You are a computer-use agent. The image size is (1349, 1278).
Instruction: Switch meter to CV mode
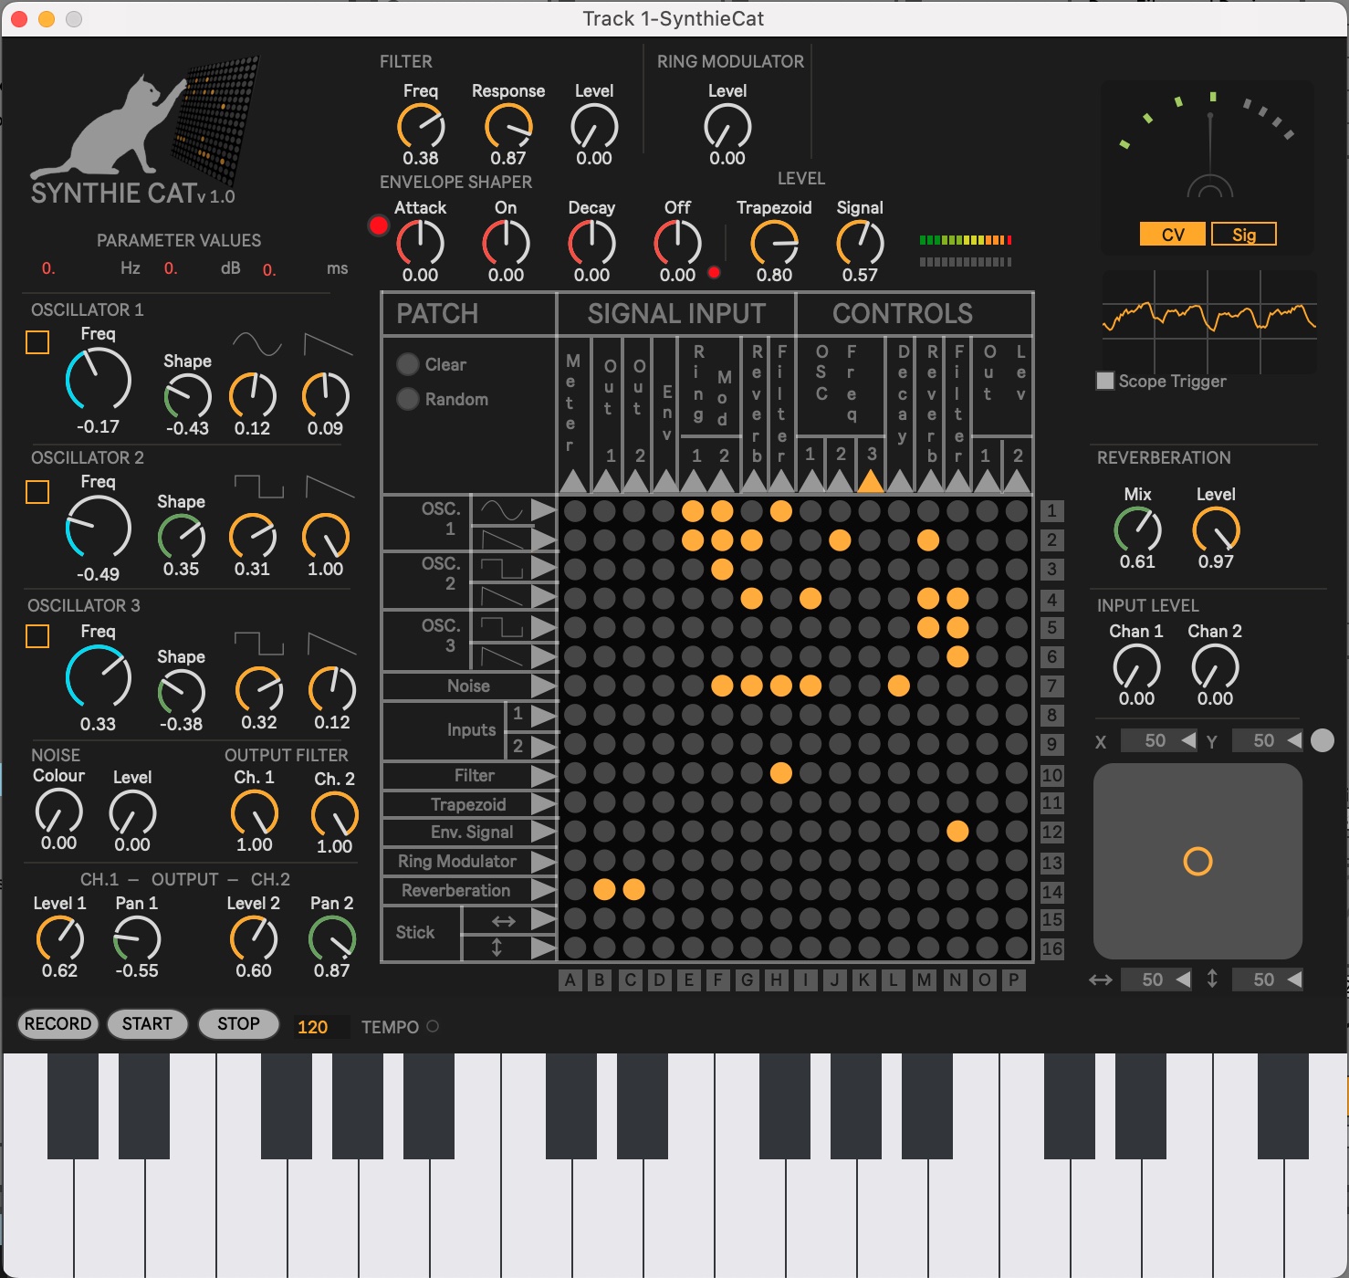point(1172,235)
